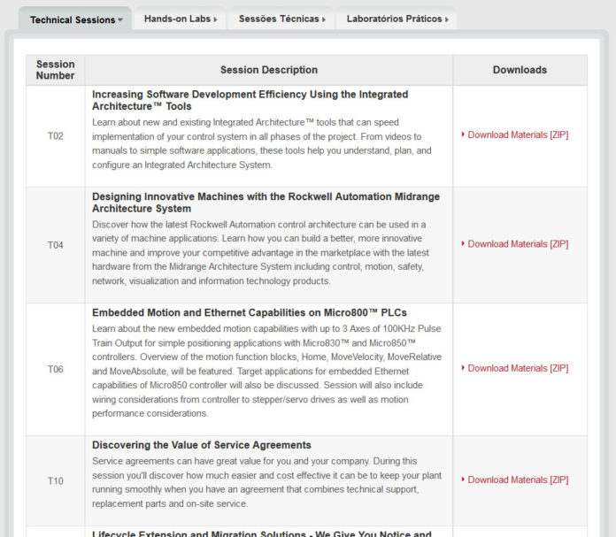
Task: Click the Session Number column header
Action: coord(56,70)
